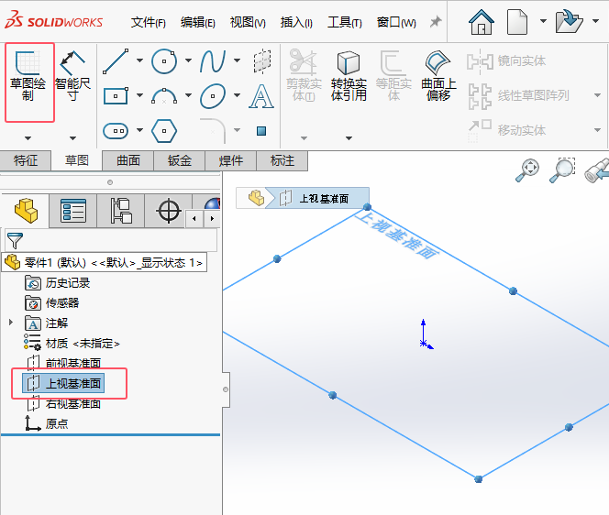Click the tree filter funnel icon
This screenshot has width=609, height=515.
click(x=15, y=241)
